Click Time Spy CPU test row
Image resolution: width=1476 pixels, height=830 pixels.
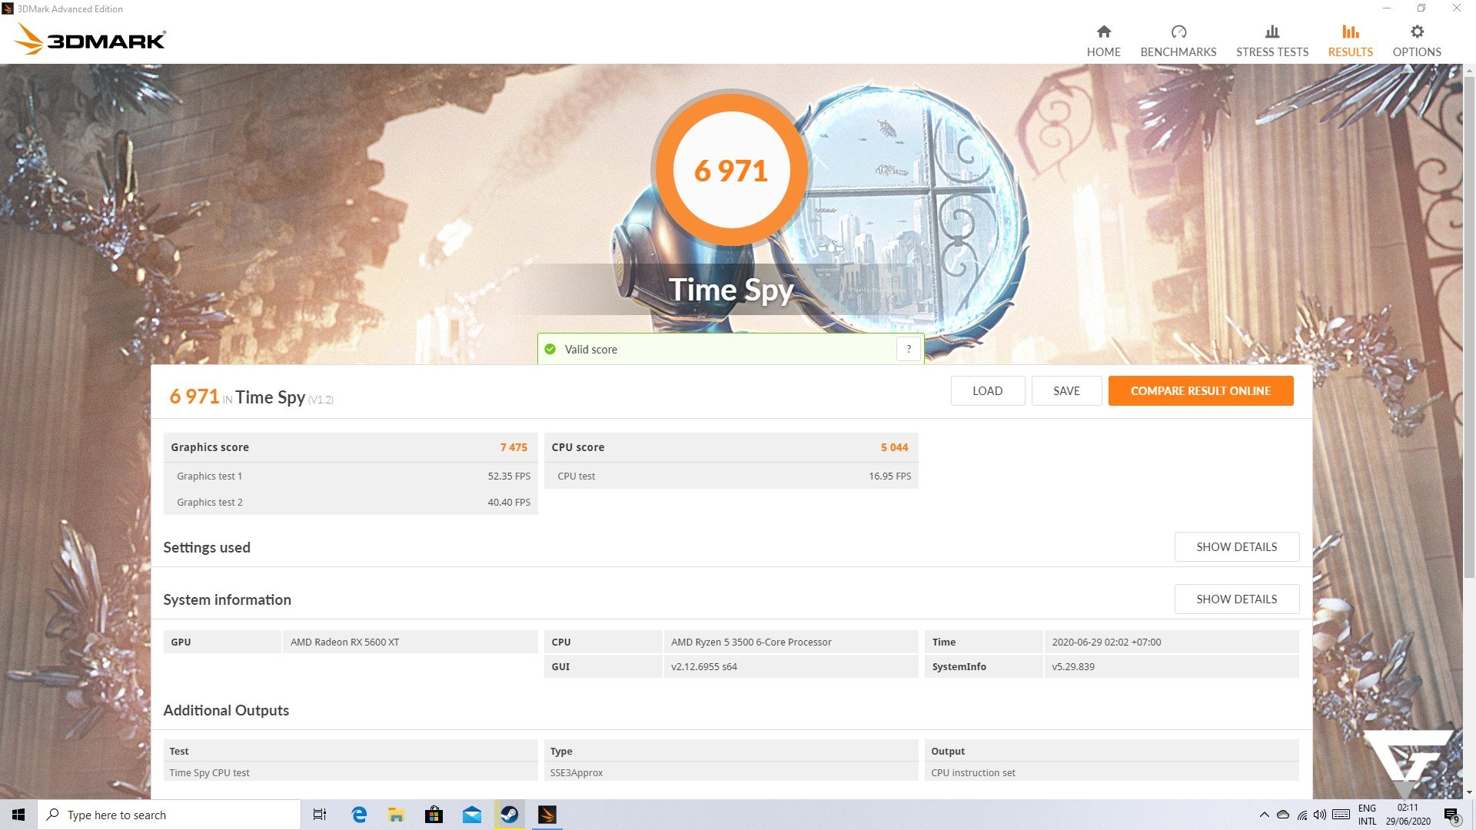point(351,772)
